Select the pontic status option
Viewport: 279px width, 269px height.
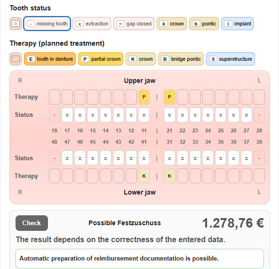click(204, 24)
